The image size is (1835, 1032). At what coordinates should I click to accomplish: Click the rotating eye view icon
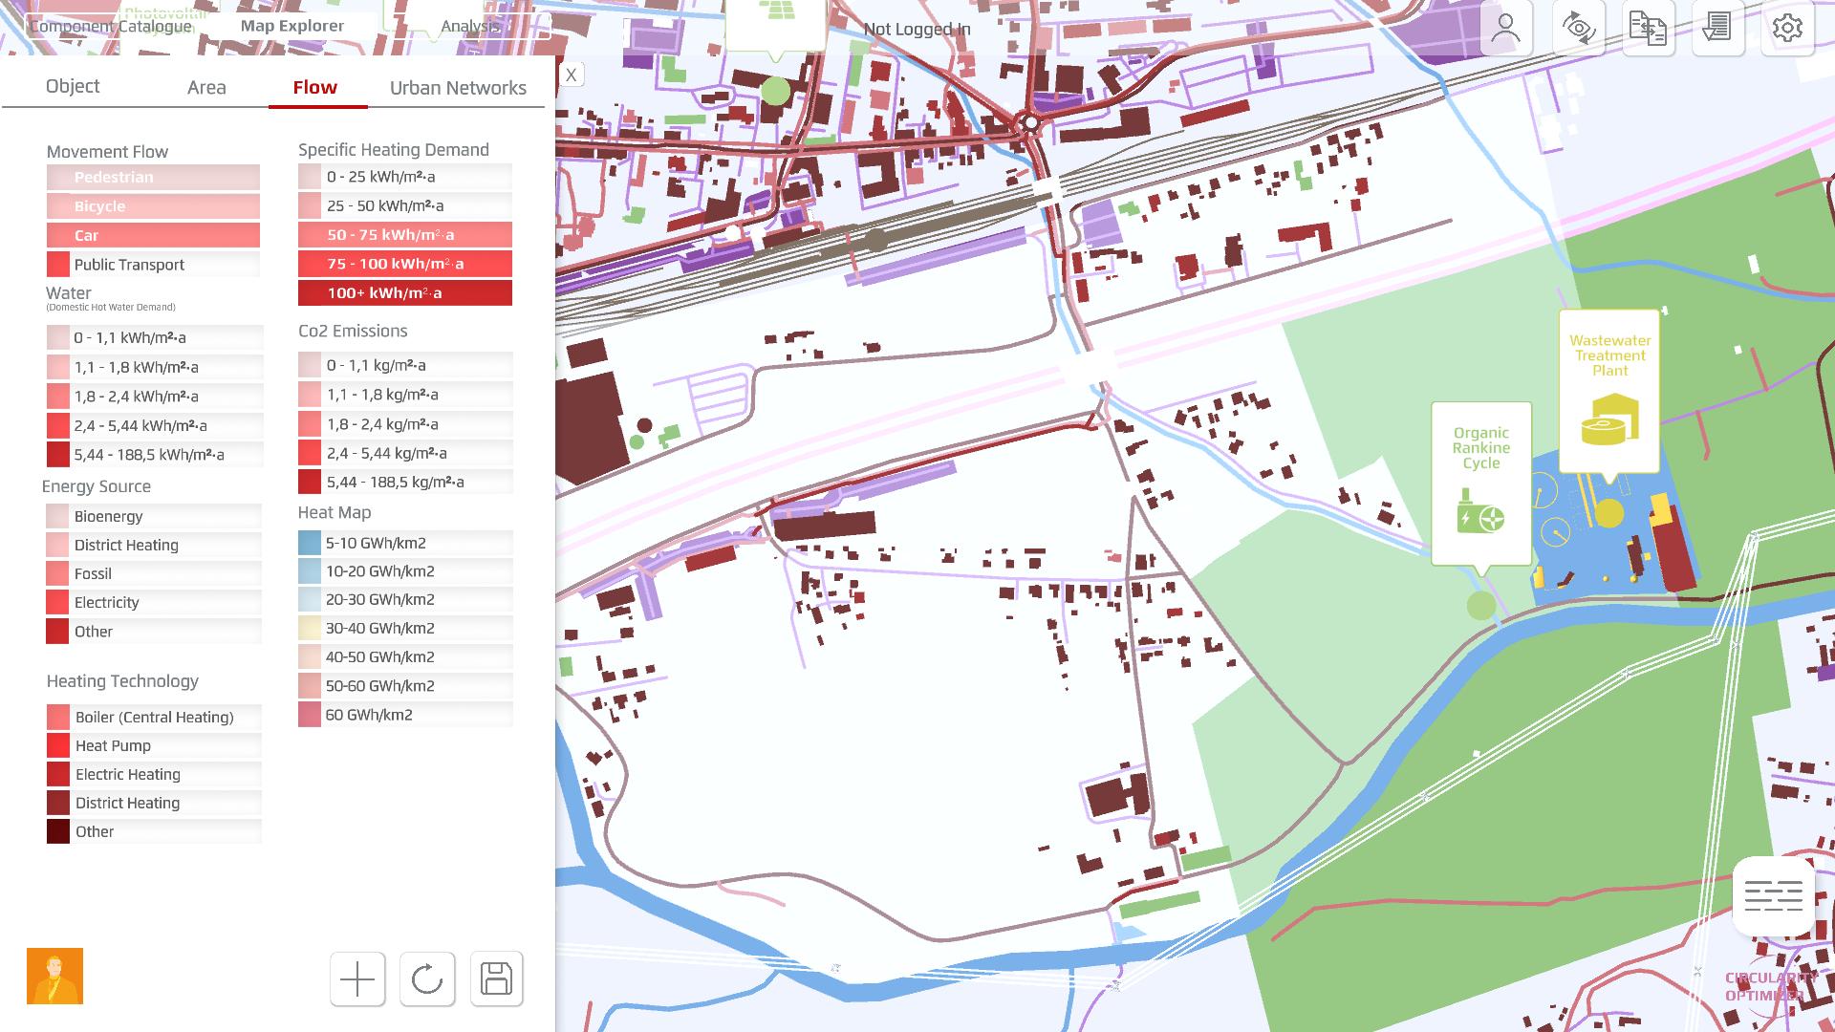(x=1578, y=29)
